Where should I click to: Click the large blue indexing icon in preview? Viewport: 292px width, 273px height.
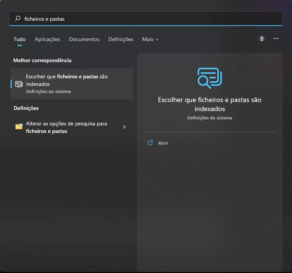209,78
